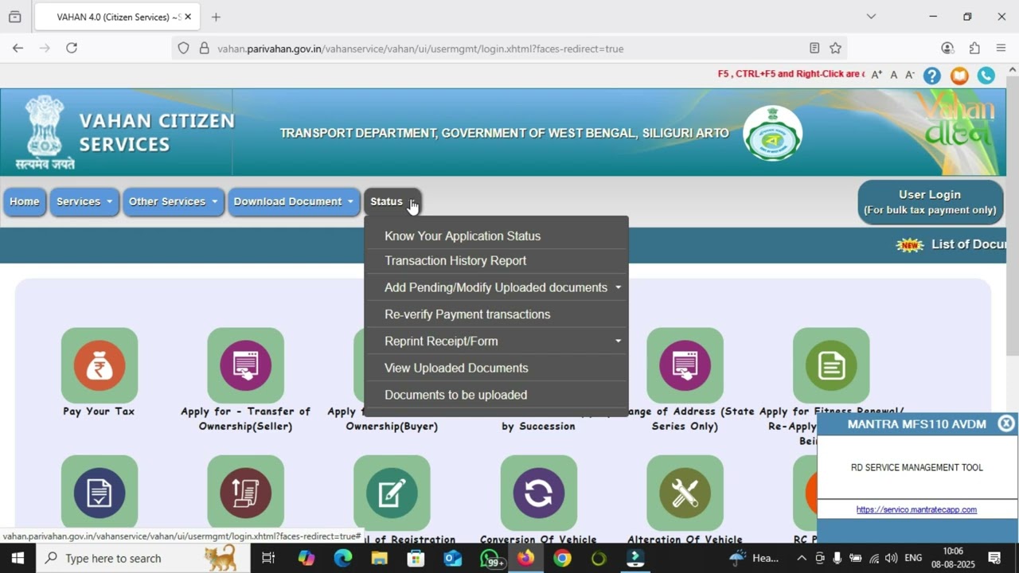
Task: Close the MANTRA MFS110 AVDM popup
Action: tap(1006, 423)
